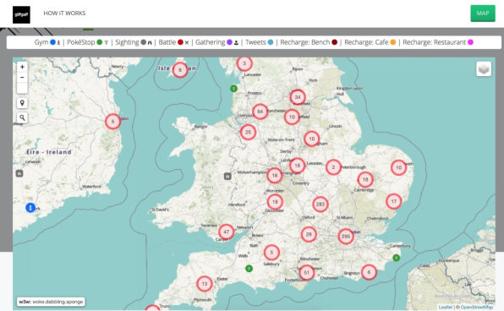Click the purple Gathering legend dot
The width and height of the screenshot is (504, 311).
(x=229, y=42)
